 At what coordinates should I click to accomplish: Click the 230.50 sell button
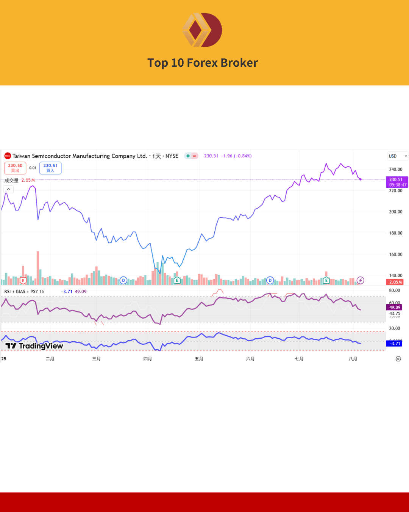pyautogui.click(x=15, y=168)
